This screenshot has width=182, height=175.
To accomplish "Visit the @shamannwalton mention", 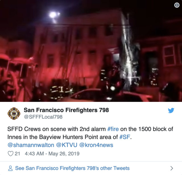I will pyautogui.click(x=31, y=145).
